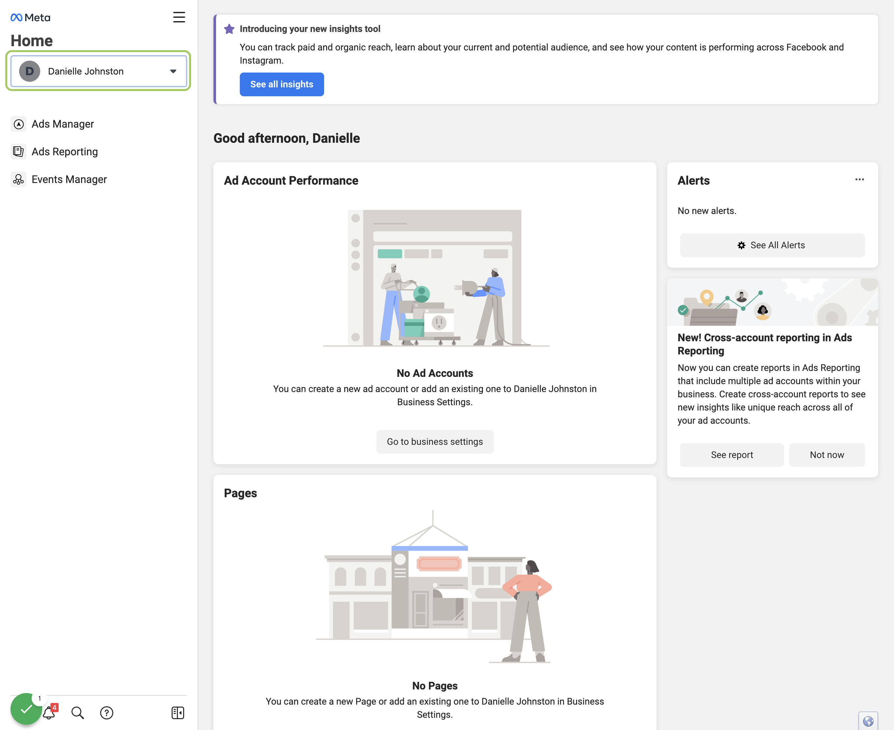Image resolution: width=894 pixels, height=730 pixels.
Task: Click the Go to business settings button
Action: point(435,441)
